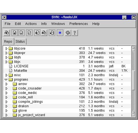The width and height of the screenshot is (138, 133).
Task: Click revision number 429 of programs
Action: 82,80
